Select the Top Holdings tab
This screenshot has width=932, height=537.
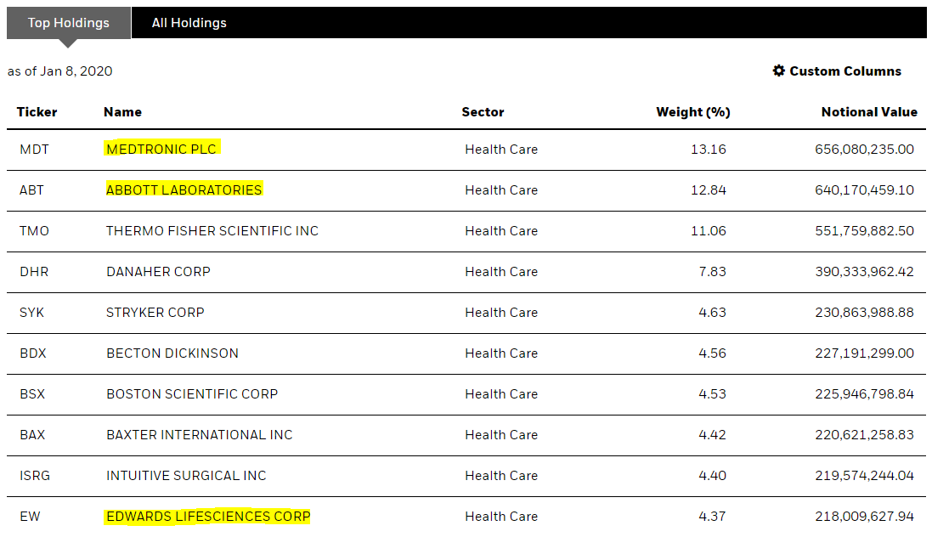68,23
